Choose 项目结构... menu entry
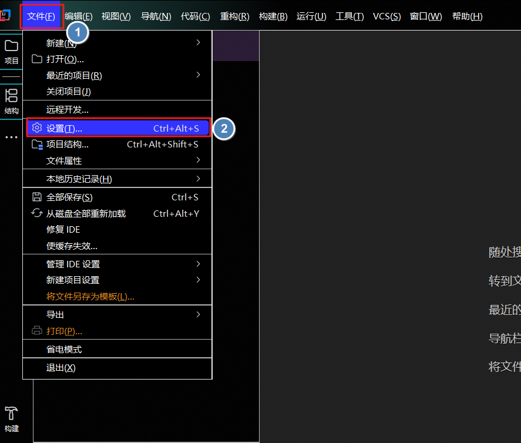Screen dimensions: 521x443 coord(117,145)
